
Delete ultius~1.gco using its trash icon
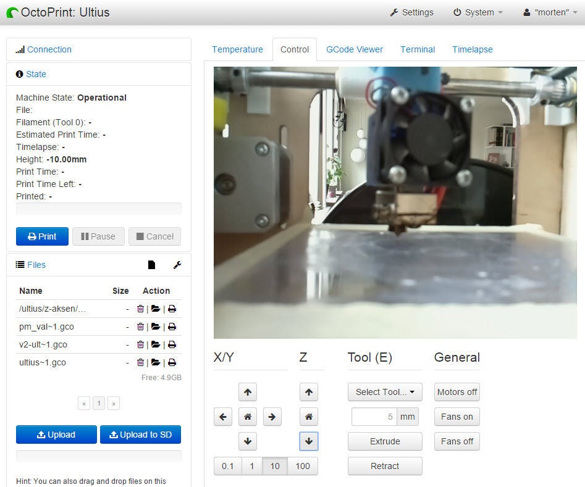(140, 362)
